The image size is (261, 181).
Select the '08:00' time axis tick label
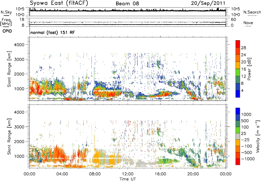(x=95, y=174)
